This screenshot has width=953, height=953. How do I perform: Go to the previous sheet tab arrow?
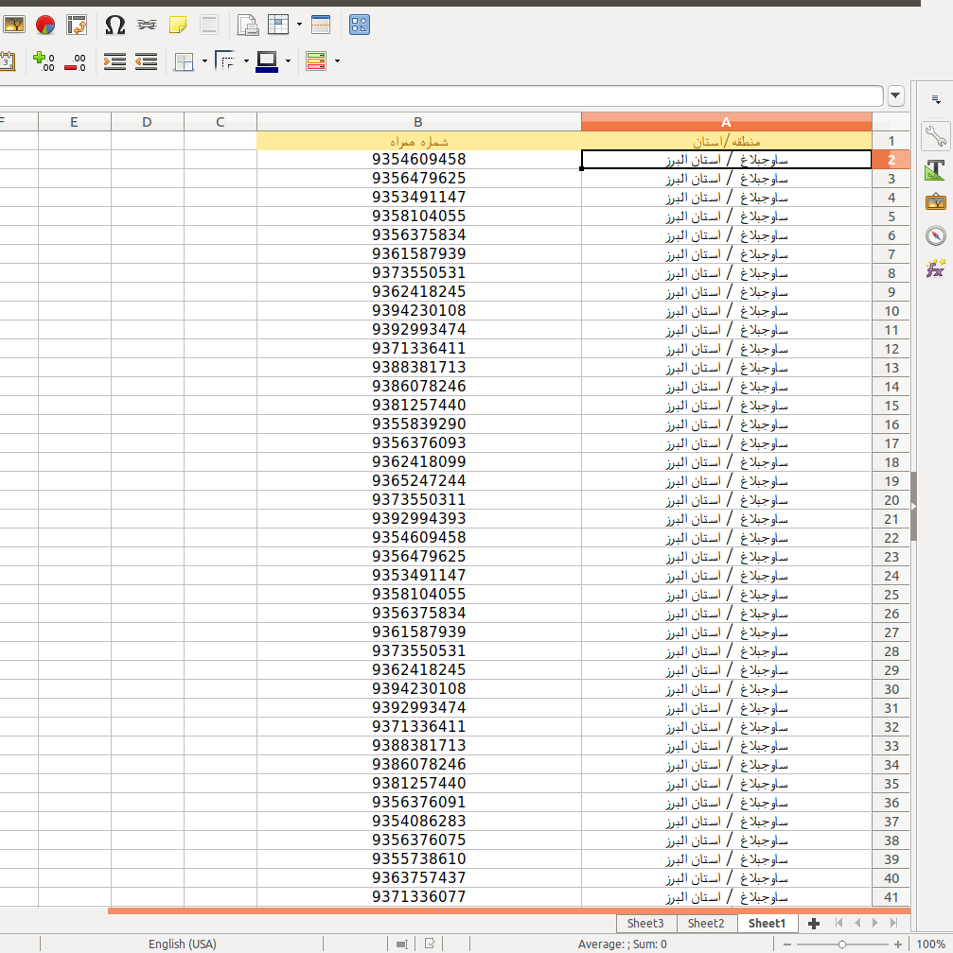click(x=857, y=923)
